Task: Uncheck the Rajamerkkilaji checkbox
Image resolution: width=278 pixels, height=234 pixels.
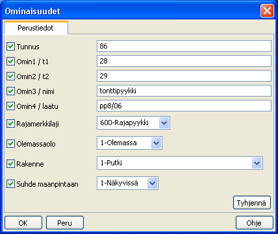Action: (x=10, y=124)
